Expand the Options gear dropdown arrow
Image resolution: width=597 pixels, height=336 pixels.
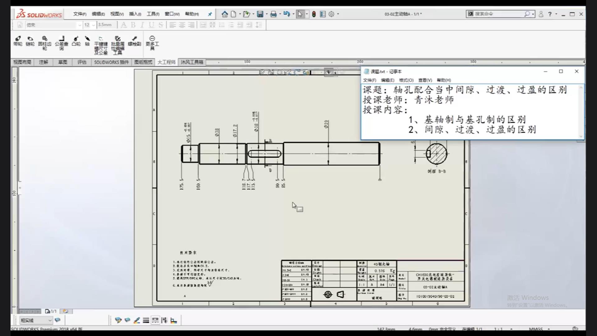(338, 14)
